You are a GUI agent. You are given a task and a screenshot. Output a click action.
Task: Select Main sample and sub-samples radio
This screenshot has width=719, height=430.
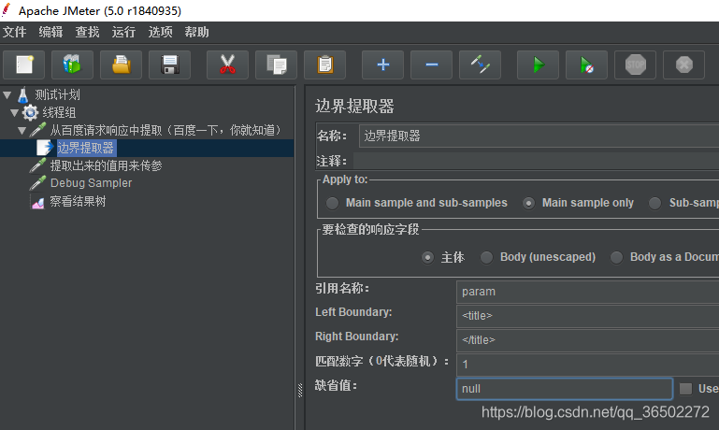click(333, 203)
